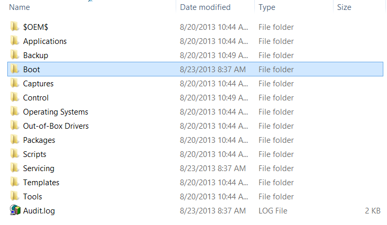Click the $OEM$ folder icon
The width and height of the screenshot is (387, 225).
click(x=15, y=27)
